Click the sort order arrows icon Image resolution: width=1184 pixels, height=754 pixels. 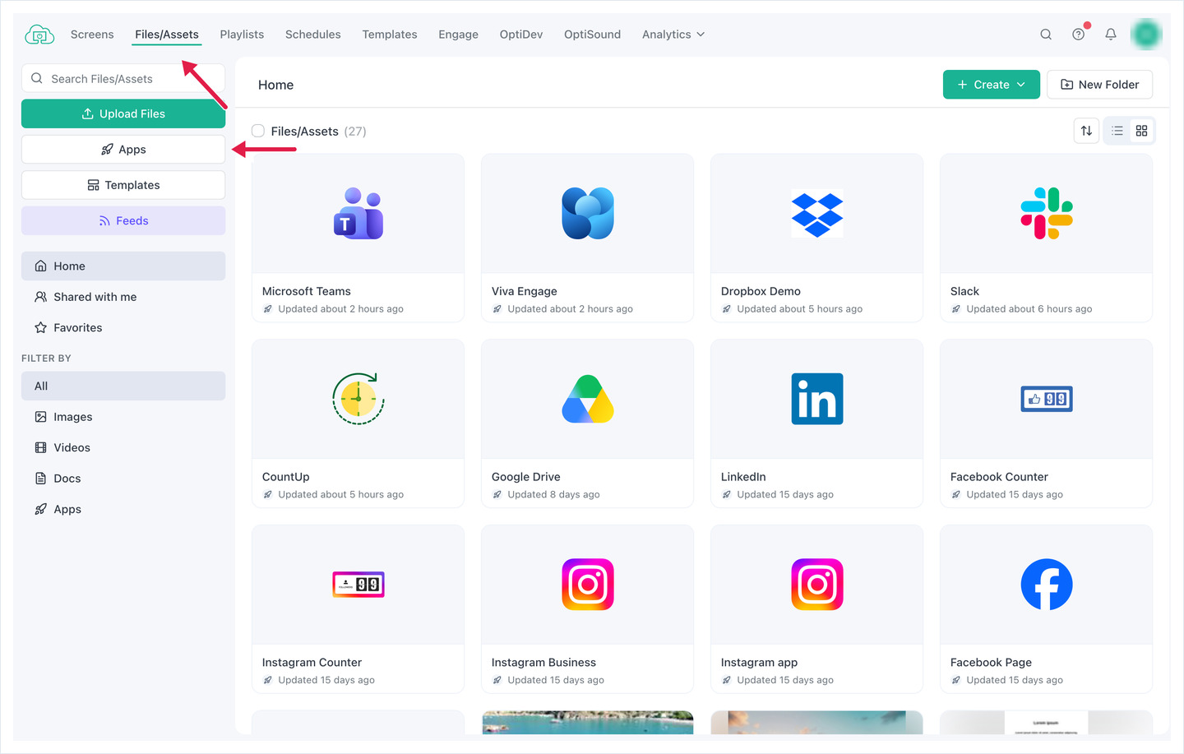click(1086, 131)
